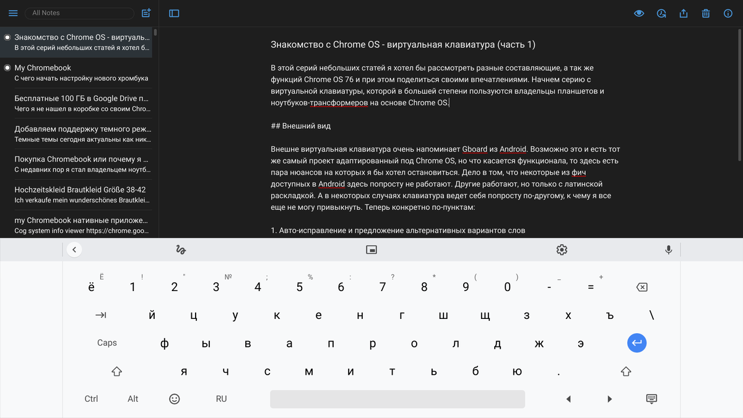Screen dimensions: 743x418
Task: Tap the backslash key
Action: [x=651, y=315]
